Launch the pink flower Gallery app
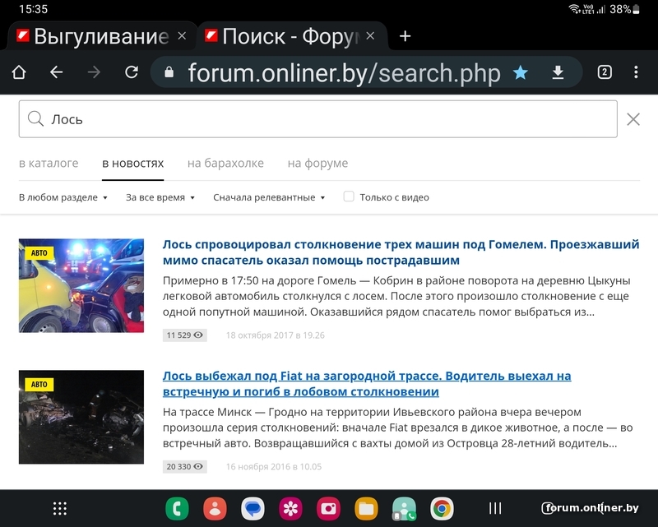Viewport: 658px width, 527px height. [290, 509]
